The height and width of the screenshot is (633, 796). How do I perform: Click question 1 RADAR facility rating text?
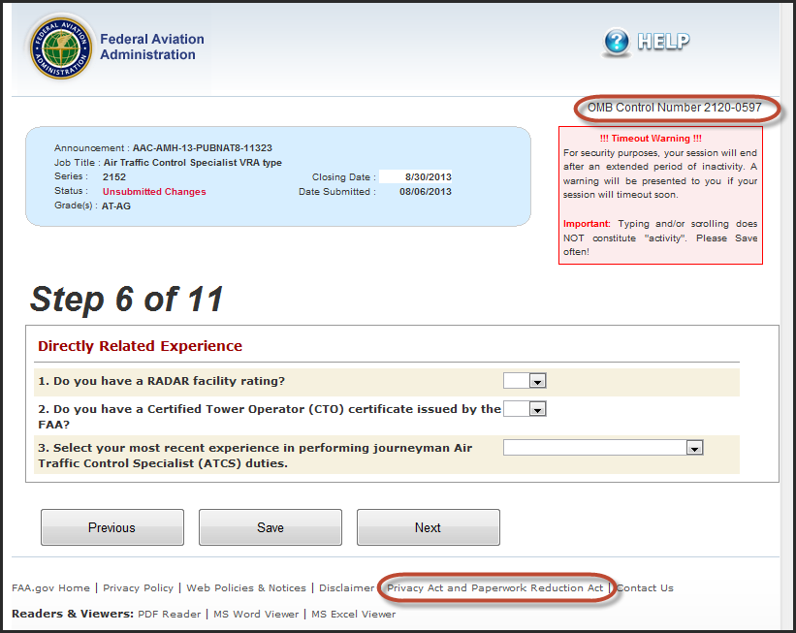(x=162, y=381)
